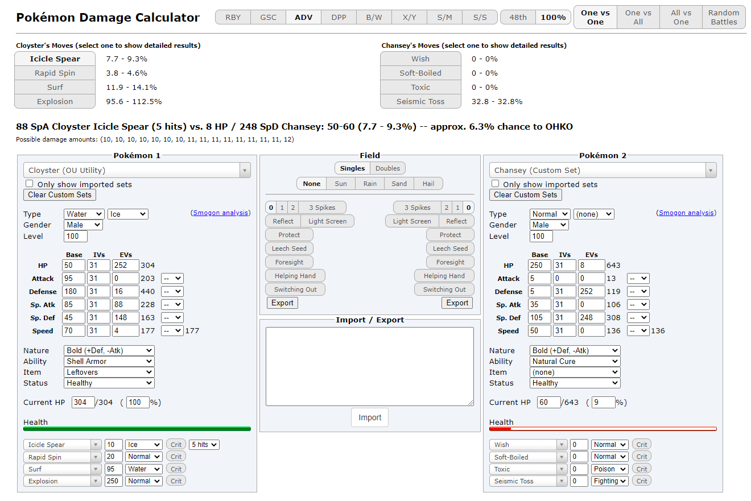Toggle Crit for Chansey's Wish
The image size is (751, 501).
pyautogui.click(x=642, y=445)
